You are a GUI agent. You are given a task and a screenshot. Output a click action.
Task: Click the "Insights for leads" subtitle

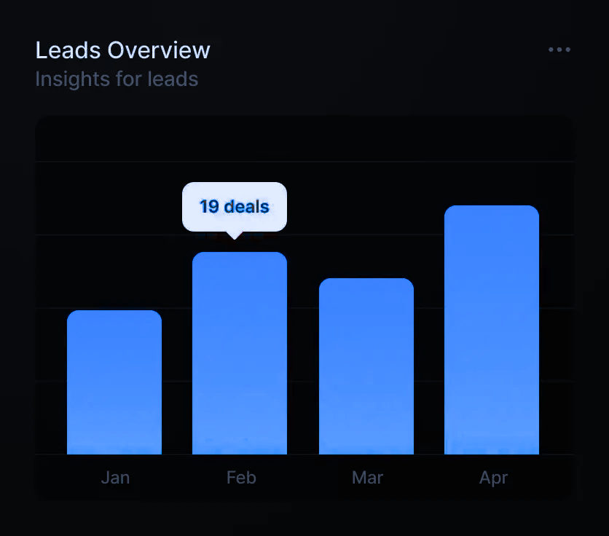[x=117, y=79]
